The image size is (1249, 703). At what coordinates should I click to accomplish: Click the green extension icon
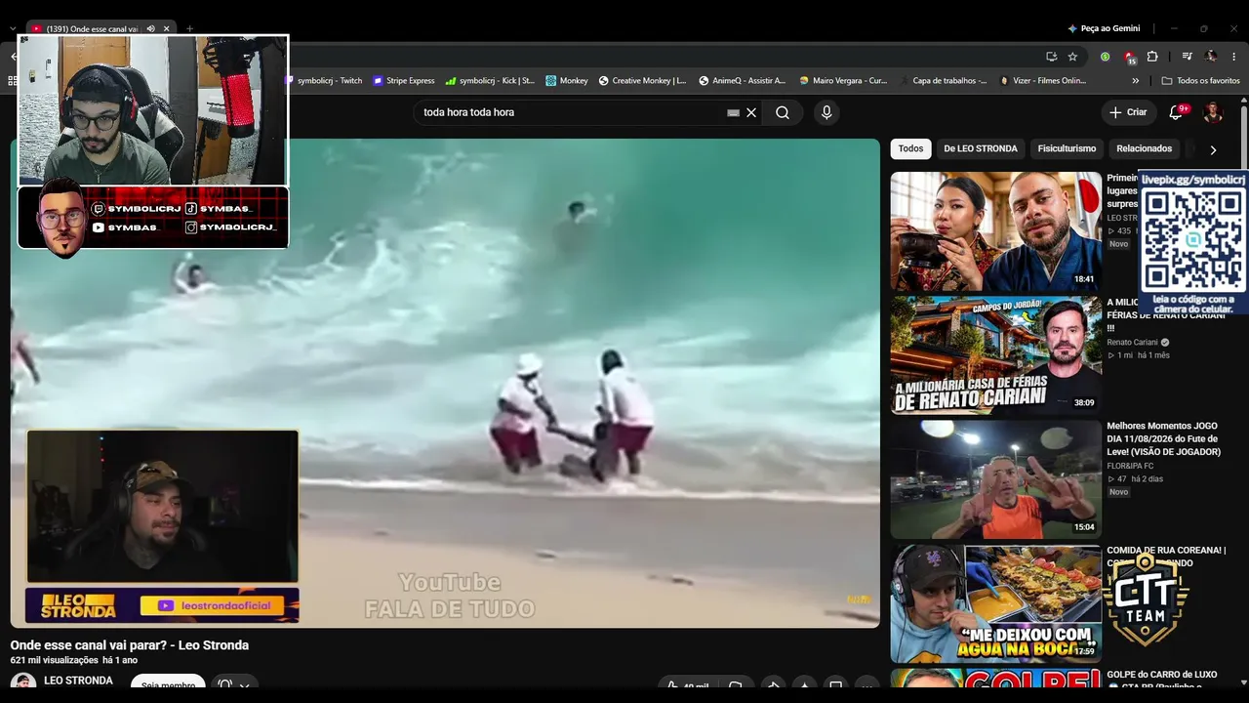[x=1105, y=57]
